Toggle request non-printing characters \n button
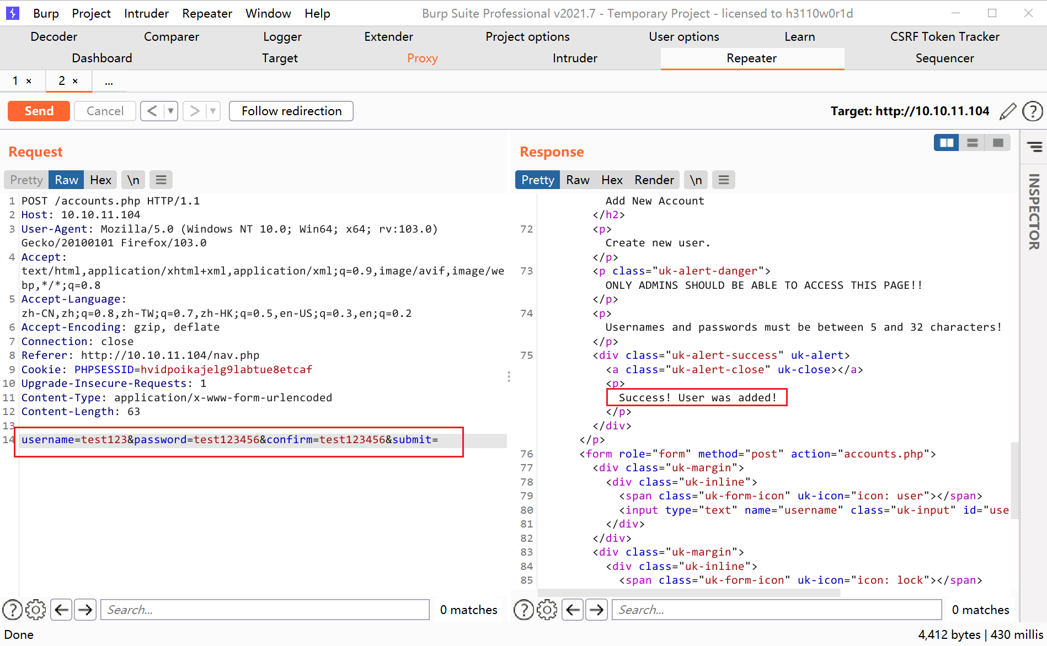The image size is (1047, 646). tap(133, 180)
